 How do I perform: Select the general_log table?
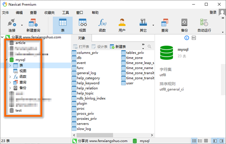click(x=84, y=73)
